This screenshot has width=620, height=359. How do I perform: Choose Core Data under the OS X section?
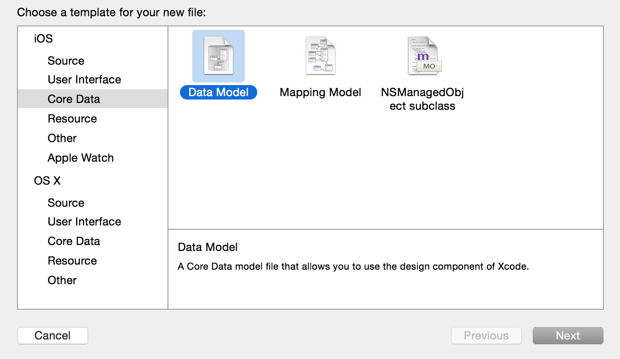pos(74,241)
